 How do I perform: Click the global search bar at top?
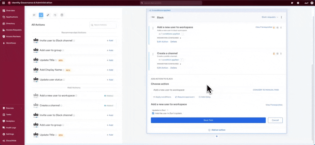click(171, 3)
